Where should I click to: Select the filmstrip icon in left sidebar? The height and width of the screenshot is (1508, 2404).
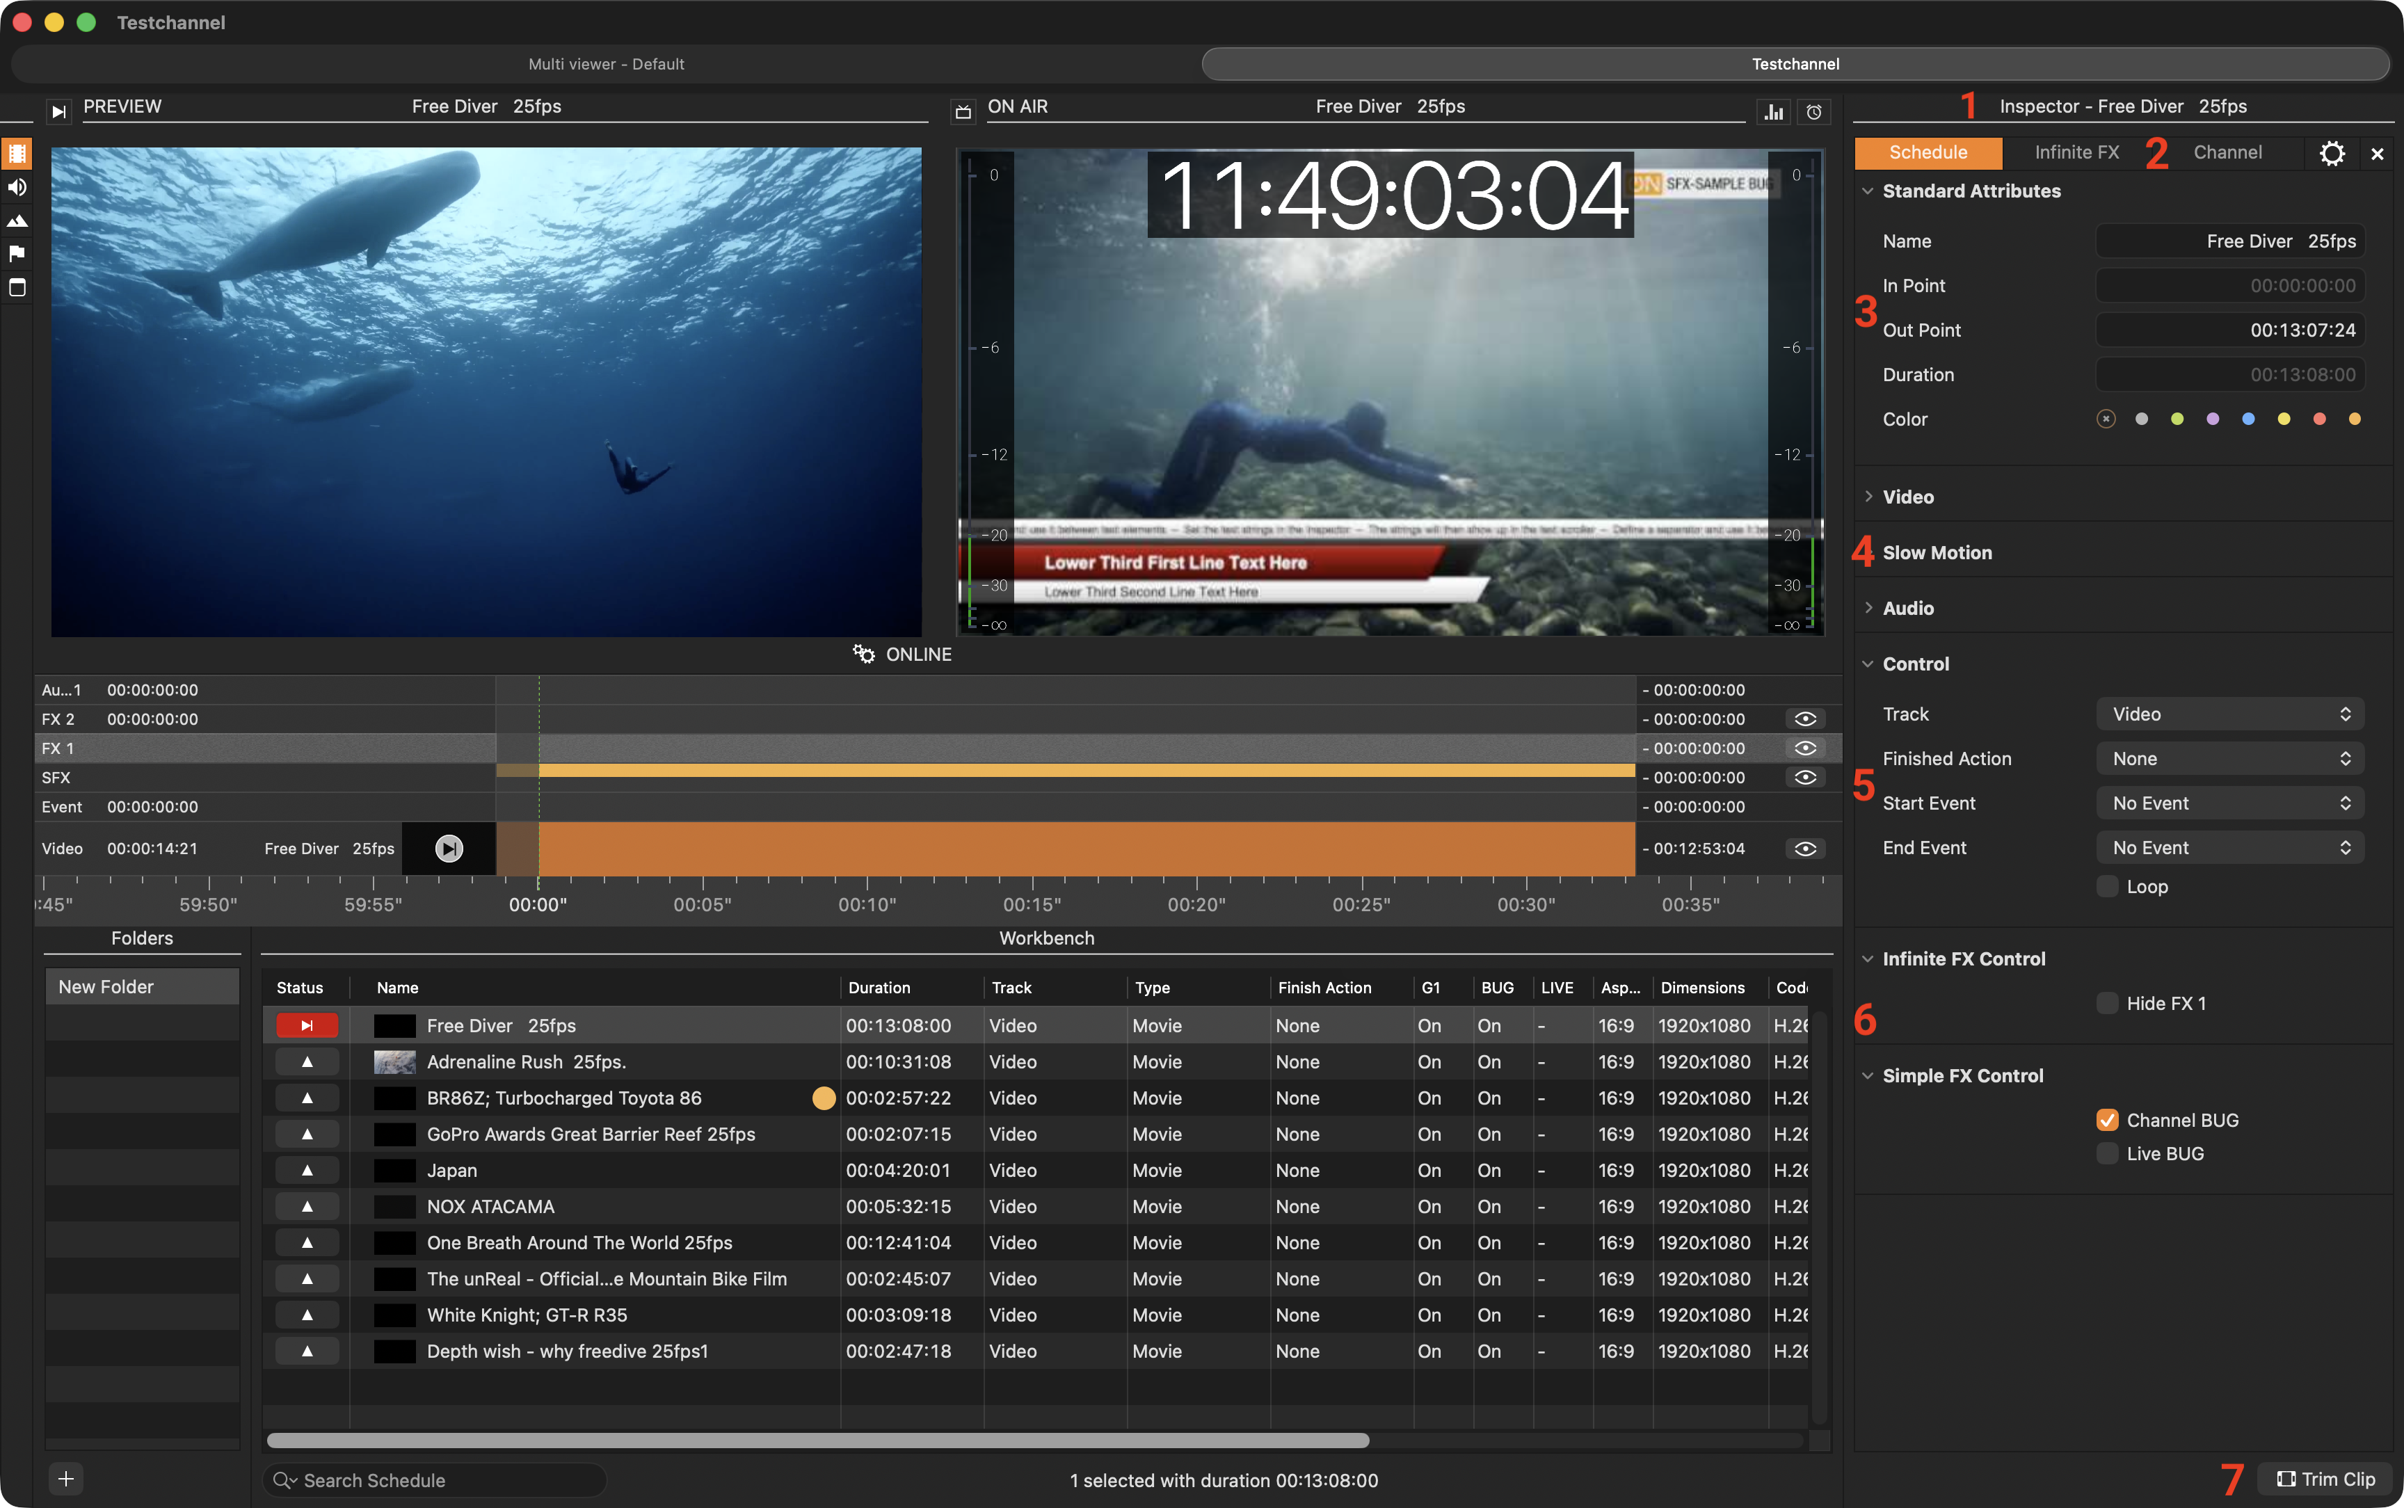pos(17,152)
